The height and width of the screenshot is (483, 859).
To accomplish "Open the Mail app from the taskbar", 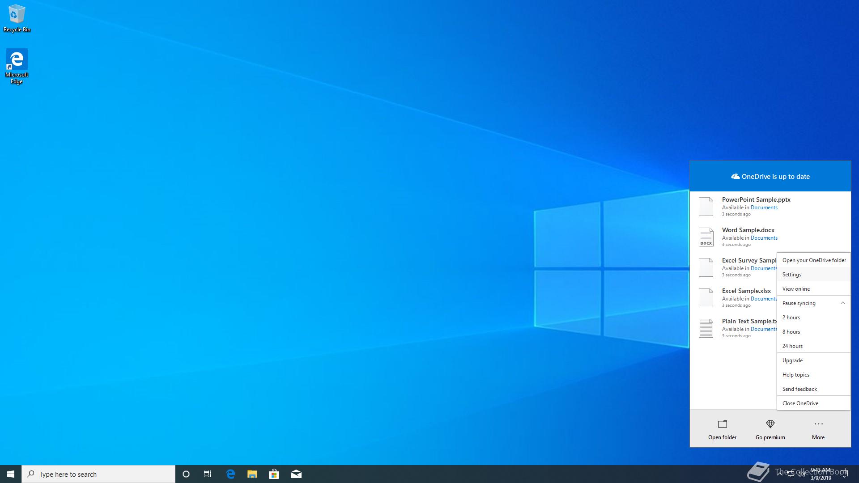I will [x=296, y=474].
